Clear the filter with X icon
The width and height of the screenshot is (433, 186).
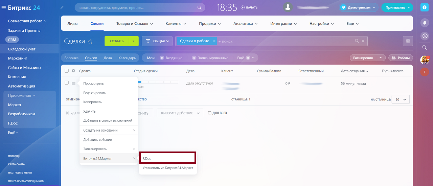coord(363,41)
